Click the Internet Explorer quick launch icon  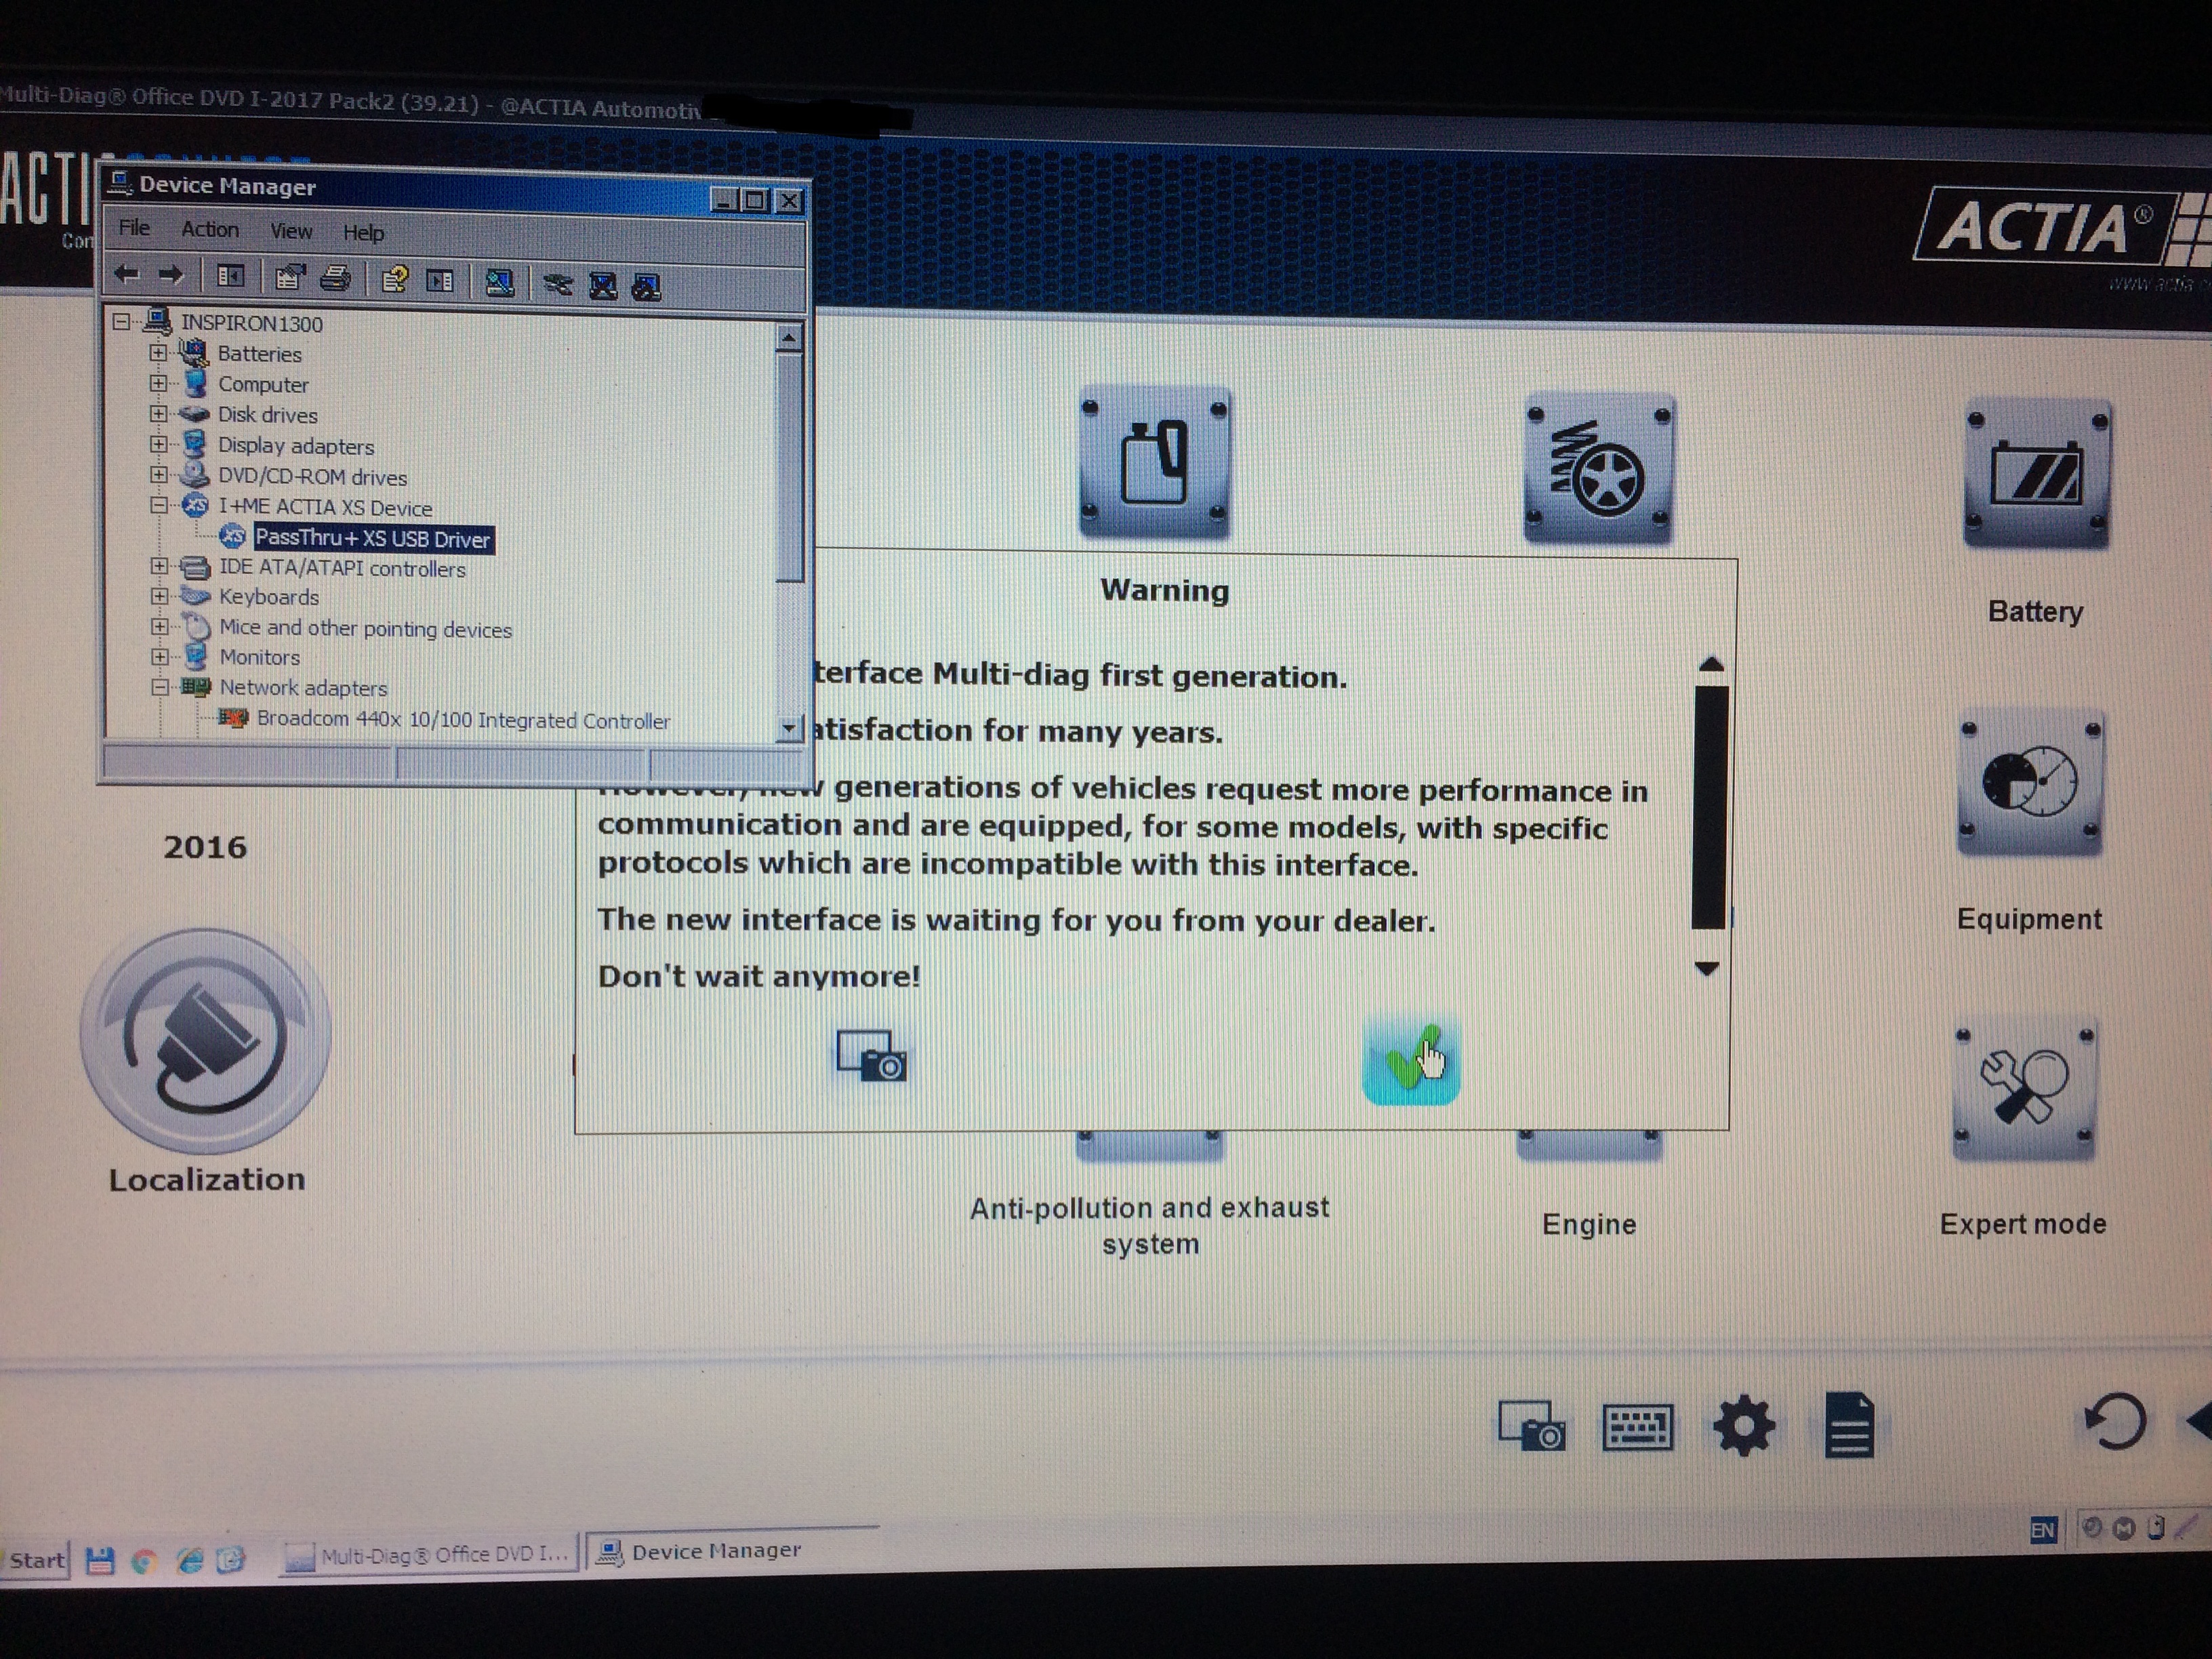click(x=189, y=1560)
